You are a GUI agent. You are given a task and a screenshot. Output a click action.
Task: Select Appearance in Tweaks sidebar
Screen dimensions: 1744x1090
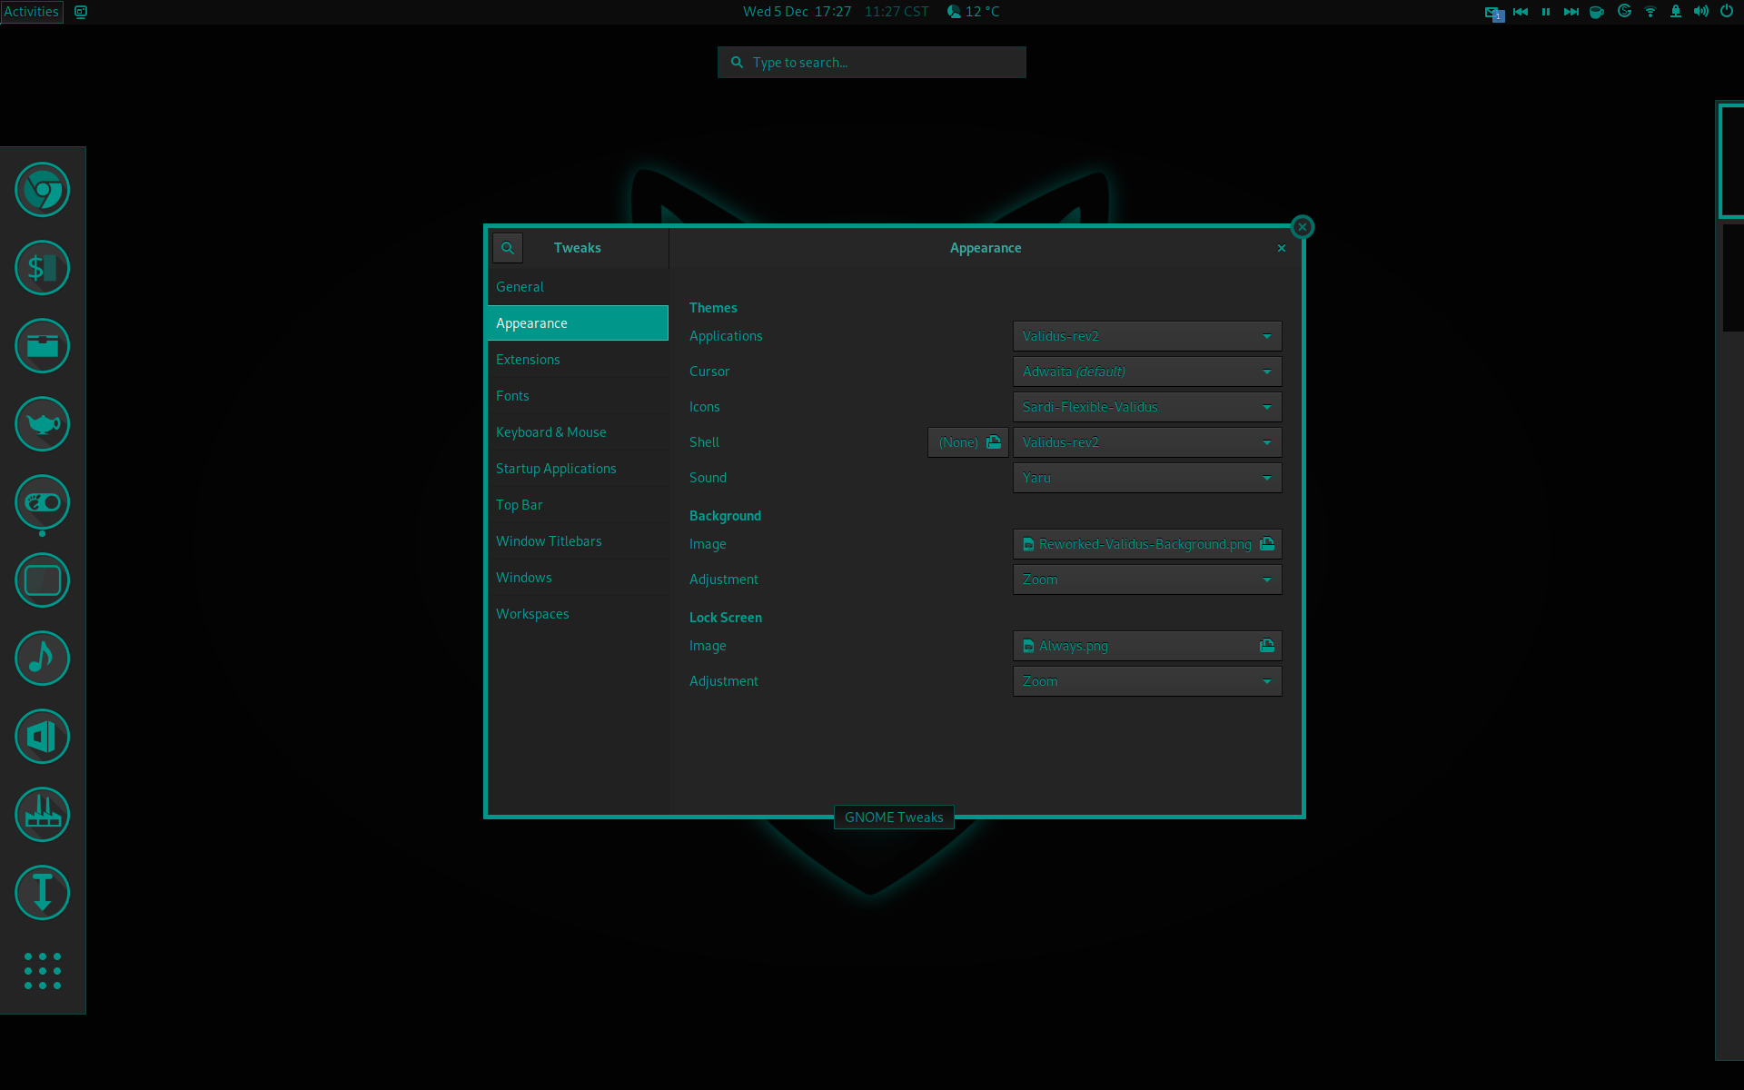578,323
